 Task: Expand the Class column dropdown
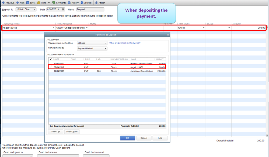pyautogui.click(x=229, y=28)
